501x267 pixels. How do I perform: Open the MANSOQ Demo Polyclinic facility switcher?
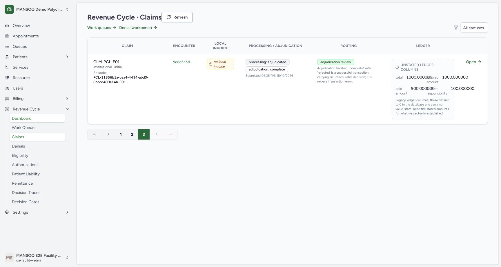click(37, 9)
